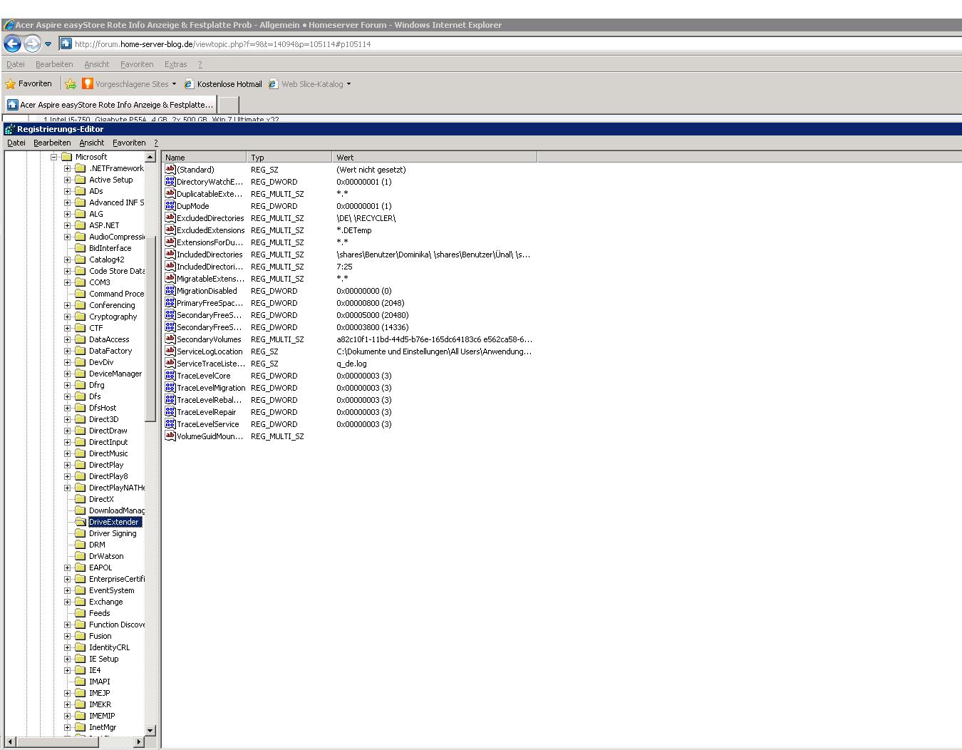Click the Name column header
This screenshot has width=962, height=750.
pyautogui.click(x=205, y=158)
